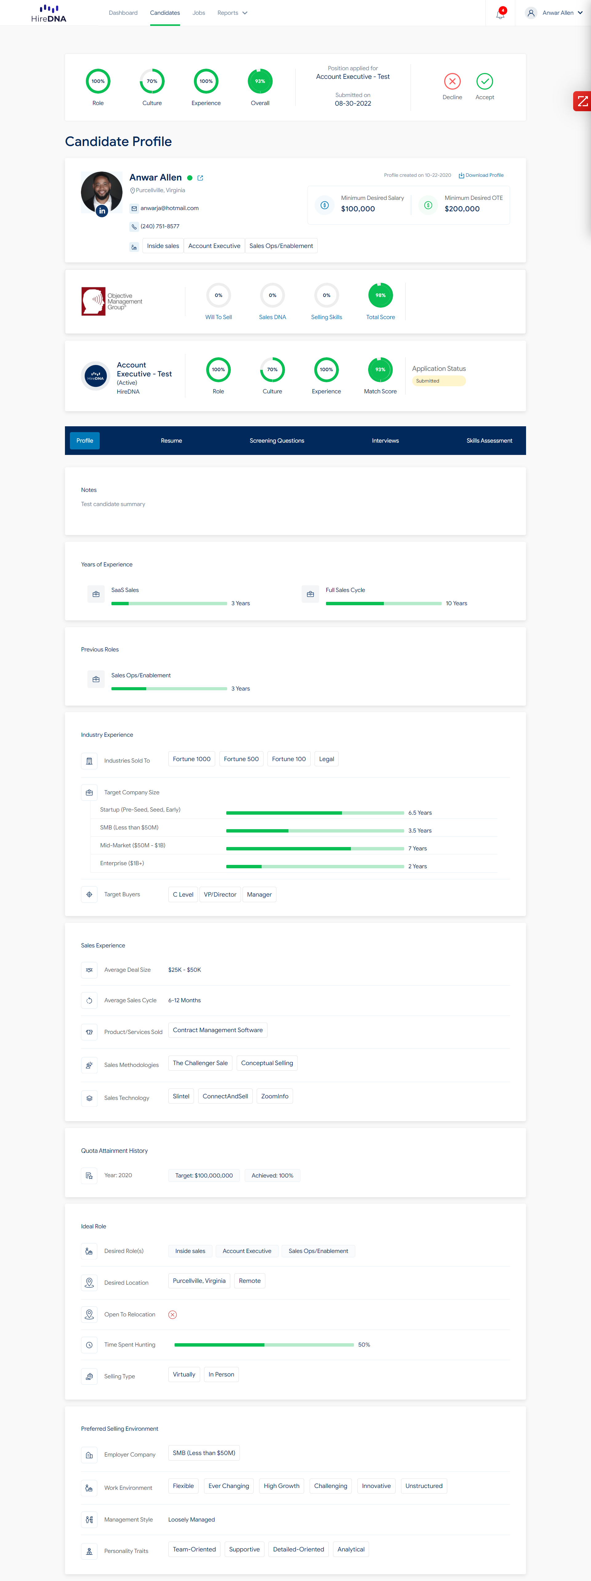Open the Screening Questions tab

click(x=276, y=441)
